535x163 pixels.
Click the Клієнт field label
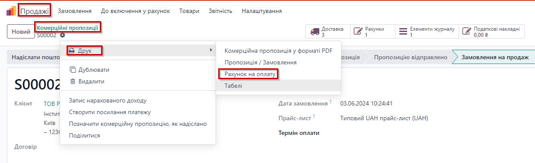tap(23, 104)
